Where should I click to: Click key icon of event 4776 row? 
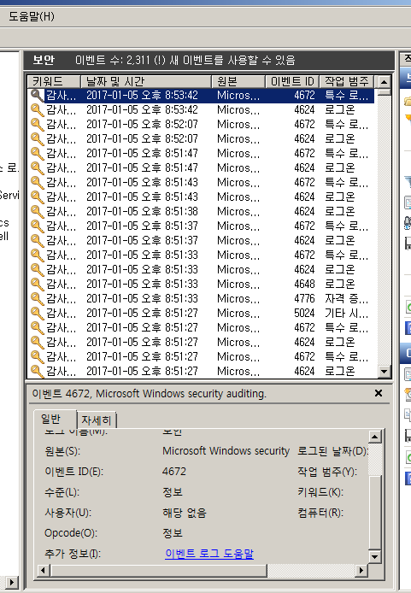pyautogui.click(x=37, y=298)
